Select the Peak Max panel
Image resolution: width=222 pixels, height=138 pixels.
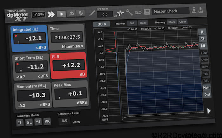(x=70, y=94)
